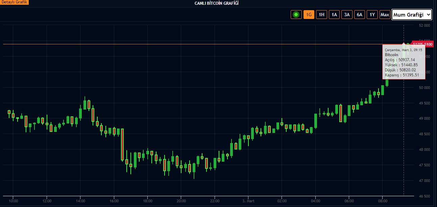The width and height of the screenshot is (437, 207).
Task: Click the tooltip date Çarşamba, Mart 3, 09:15
Action: 404,50
